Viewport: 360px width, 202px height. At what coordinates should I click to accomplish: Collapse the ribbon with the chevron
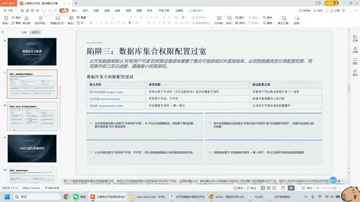coord(355,11)
